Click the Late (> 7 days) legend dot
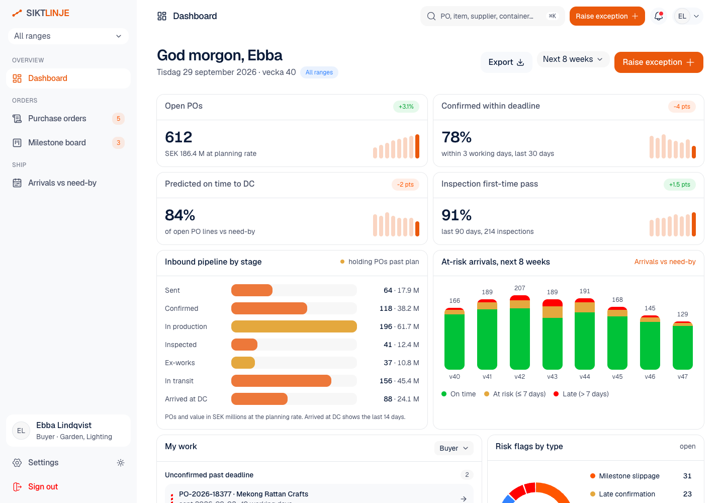This screenshot has width=724, height=503. (x=556, y=394)
